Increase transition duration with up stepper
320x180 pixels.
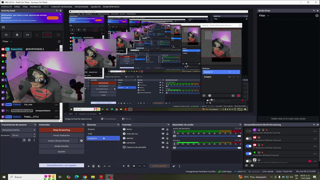[x=34, y=134]
